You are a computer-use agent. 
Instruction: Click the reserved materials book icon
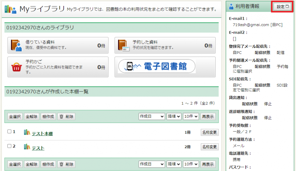pos(124,45)
